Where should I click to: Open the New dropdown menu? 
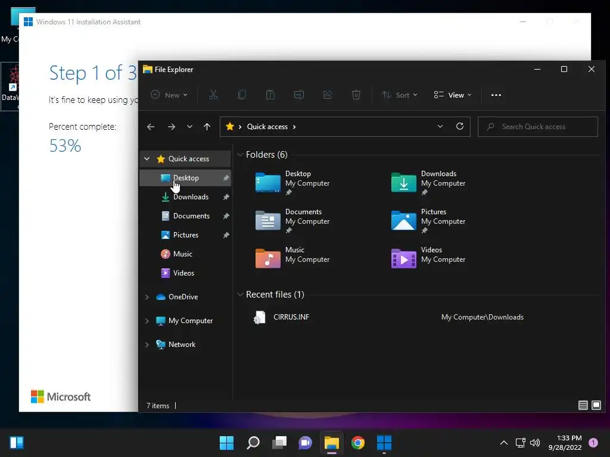(169, 95)
